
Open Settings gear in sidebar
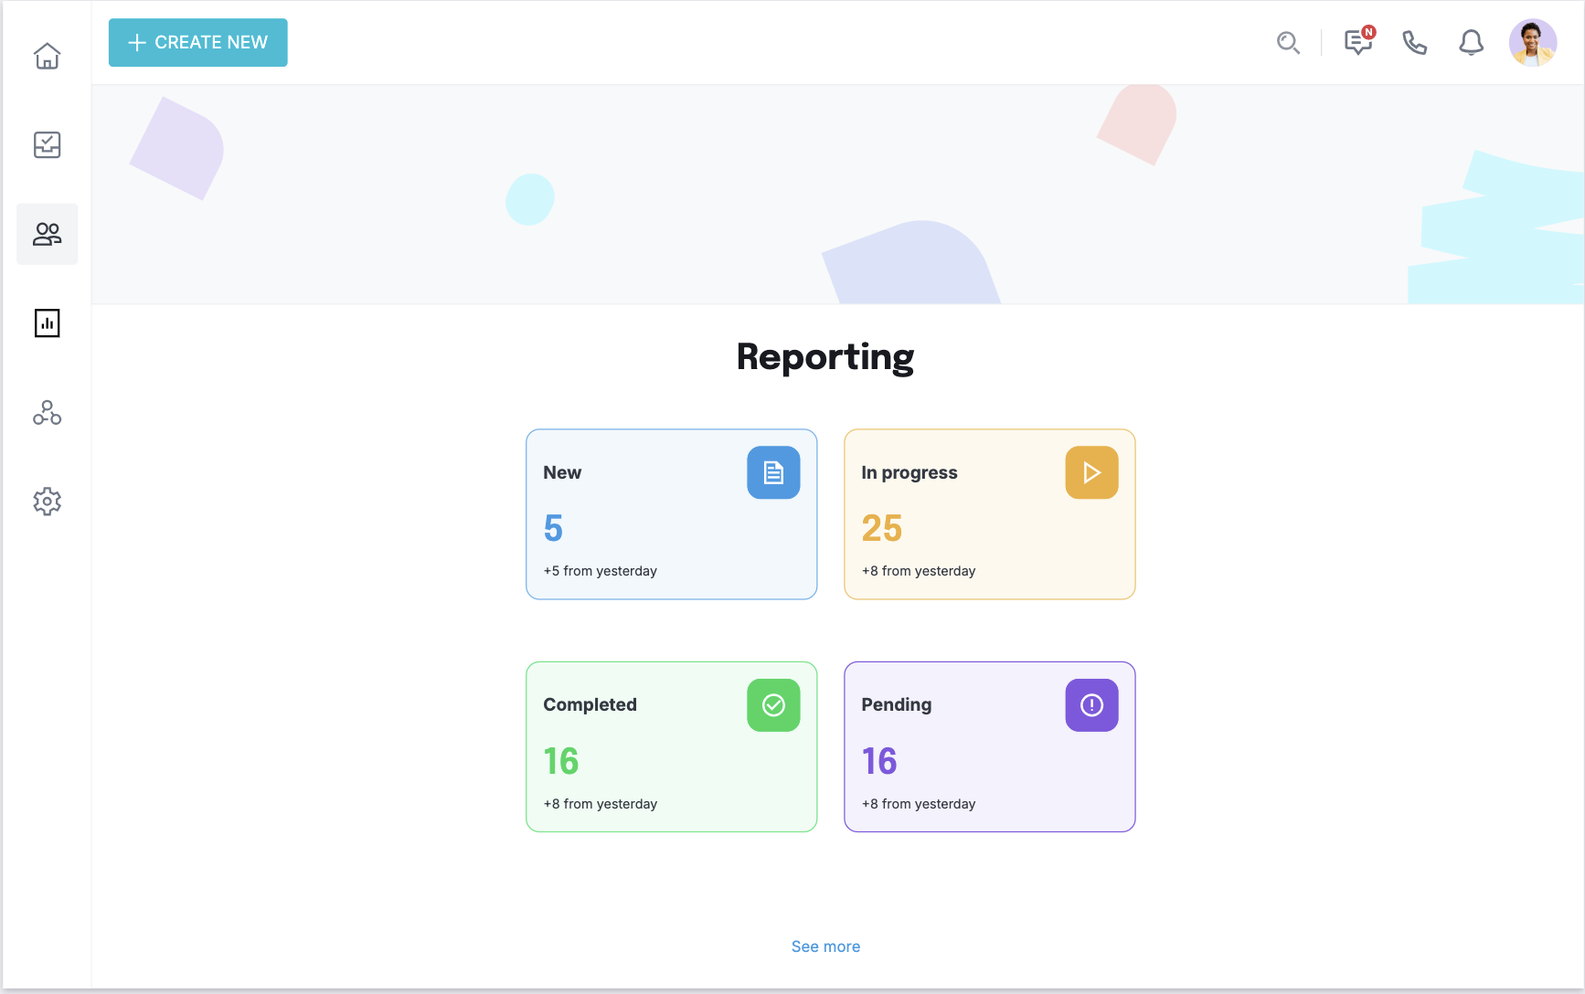pyautogui.click(x=47, y=502)
